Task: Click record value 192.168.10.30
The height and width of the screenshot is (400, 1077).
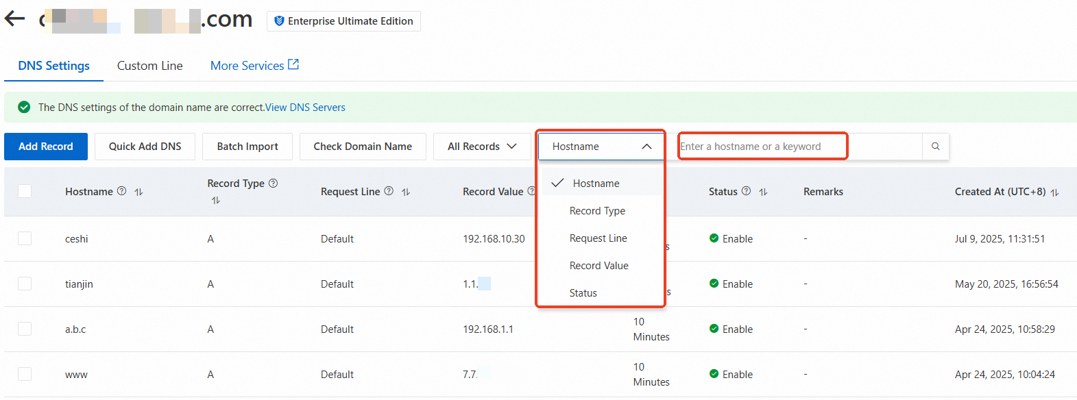Action: (x=494, y=239)
